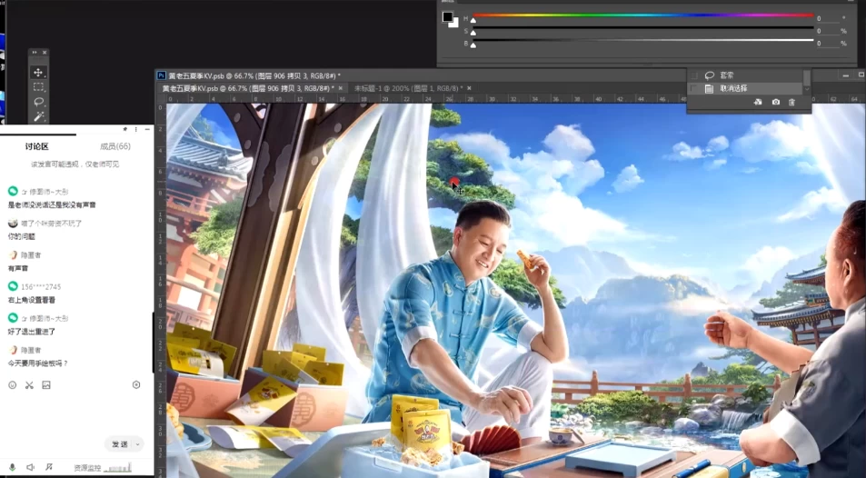Click the 发送 send button
Viewport: 866px width, 478px height.
119,444
